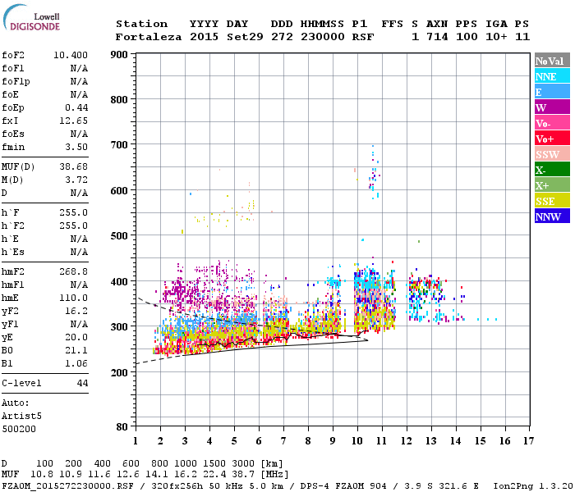Click the 80 km y-axis label
This screenshot has height=492, width=575.
(x=122, y=427)
